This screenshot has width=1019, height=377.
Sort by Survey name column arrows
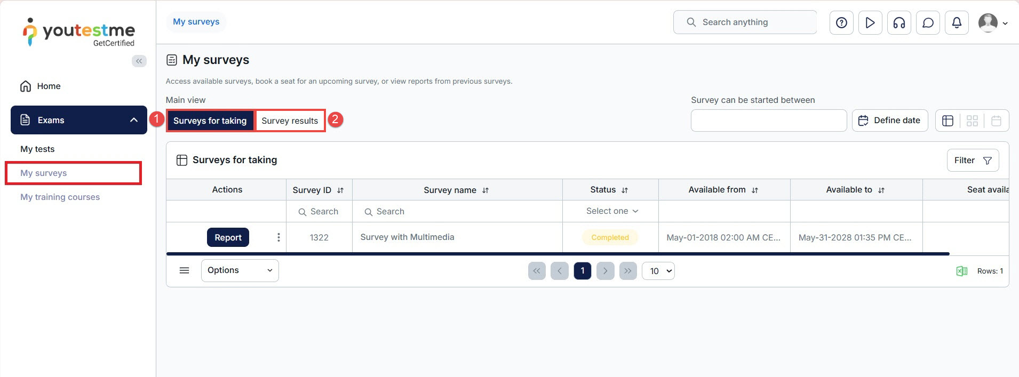(485, 190)
